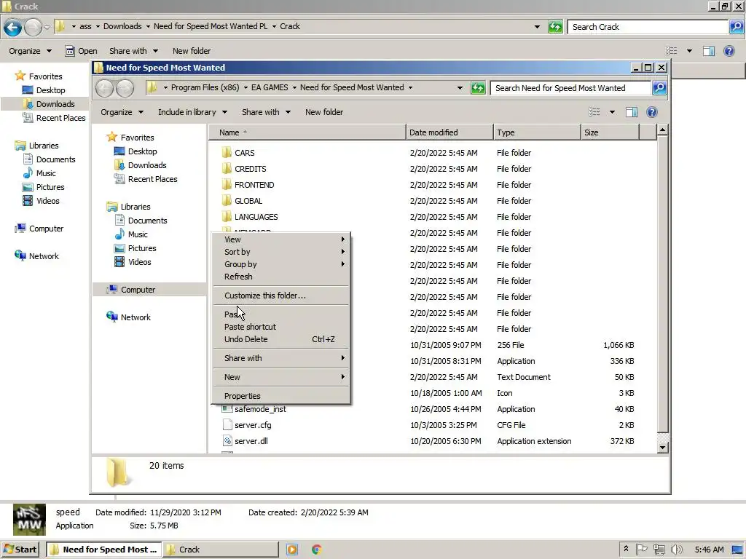Click Open button in Crack window toolbar
The width and height of the screenshot is (746, 559).
click(x=81, y=51)
